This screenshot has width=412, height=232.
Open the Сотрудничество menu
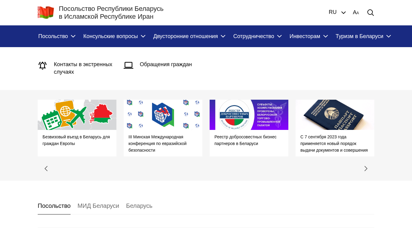pos(257,36)
